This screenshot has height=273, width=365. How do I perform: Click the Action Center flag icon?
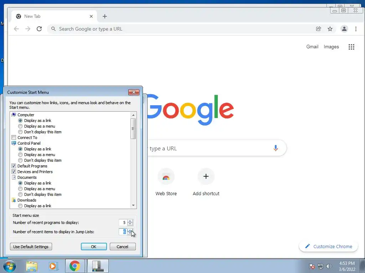(x=312, y=266)
